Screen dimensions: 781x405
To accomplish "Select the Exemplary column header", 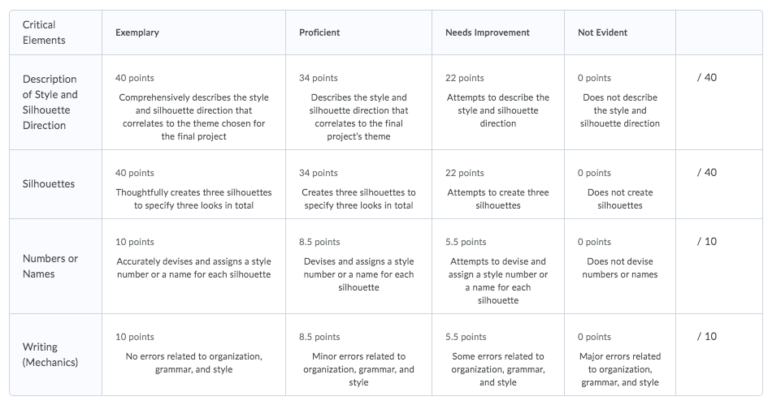I will pyautogui.click(x=137, y=32).
